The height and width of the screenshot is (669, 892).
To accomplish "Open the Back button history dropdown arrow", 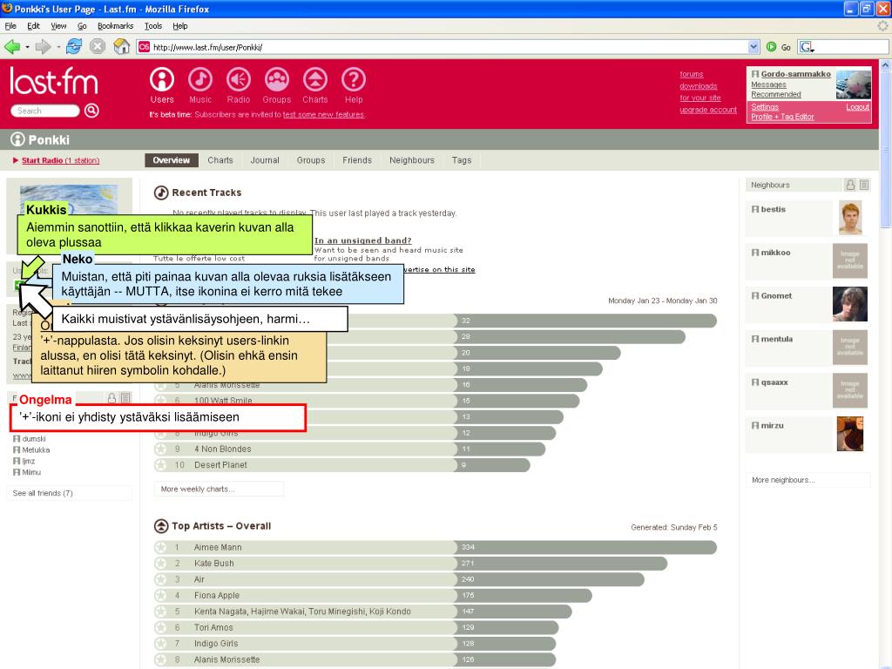I will 27,47.
